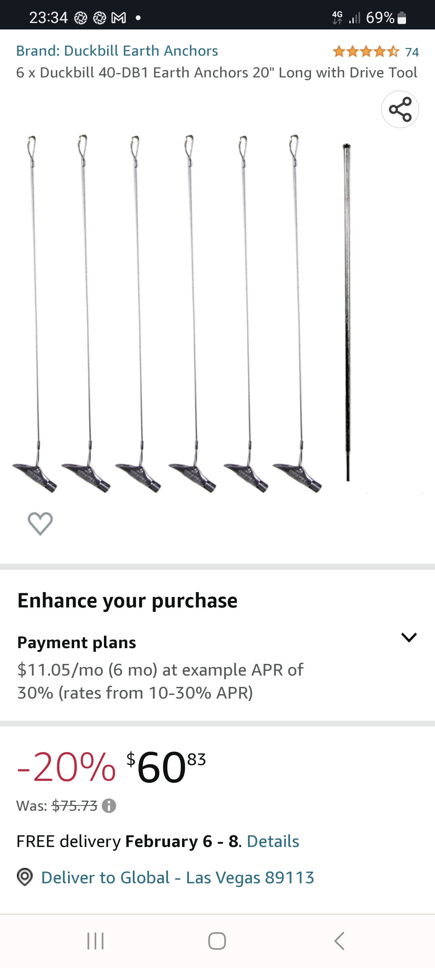The width and height of the screenshot is (435, 968).
Task: Open the product image of earth anchors
Action: pyautogui.click(x=169, y=315)
